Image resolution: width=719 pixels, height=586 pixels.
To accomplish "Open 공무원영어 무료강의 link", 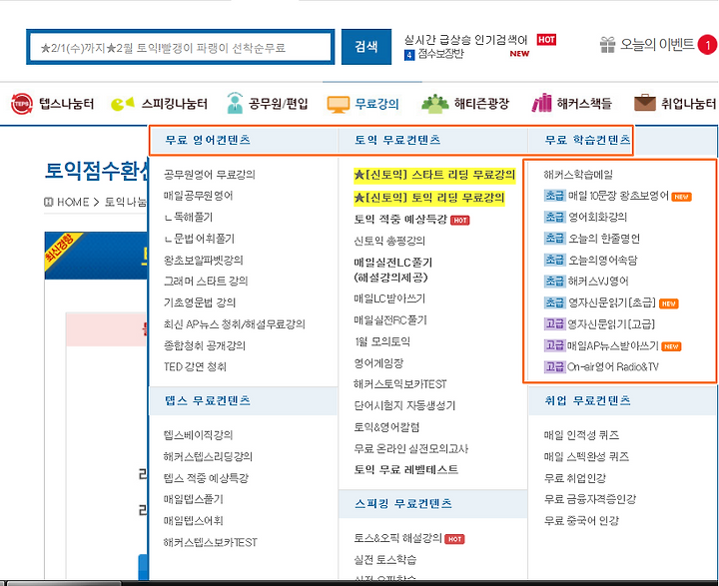I will tap(210, 175).
